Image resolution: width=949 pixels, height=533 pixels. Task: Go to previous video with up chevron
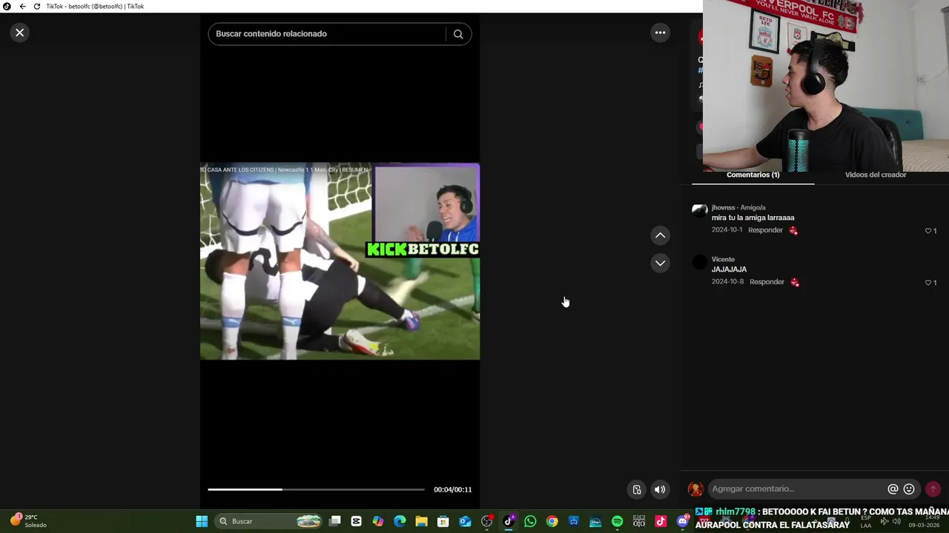[x=660, y=235]
